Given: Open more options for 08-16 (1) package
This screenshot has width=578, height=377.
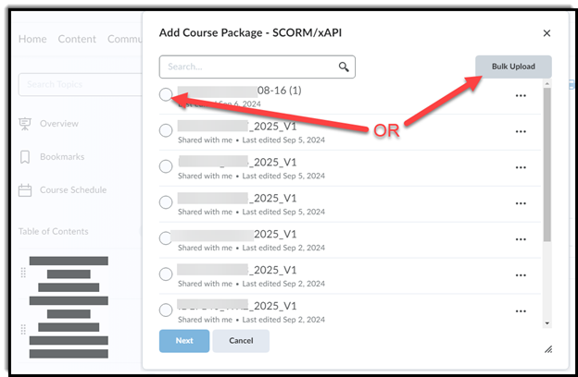Looking at the screenshot, I should (521, 95).
